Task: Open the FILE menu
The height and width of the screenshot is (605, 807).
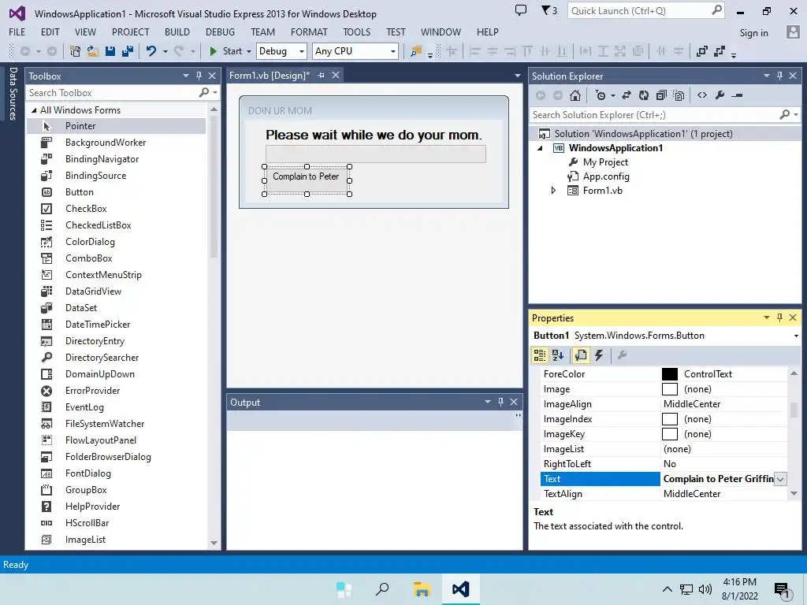Action: pos(17,32)
